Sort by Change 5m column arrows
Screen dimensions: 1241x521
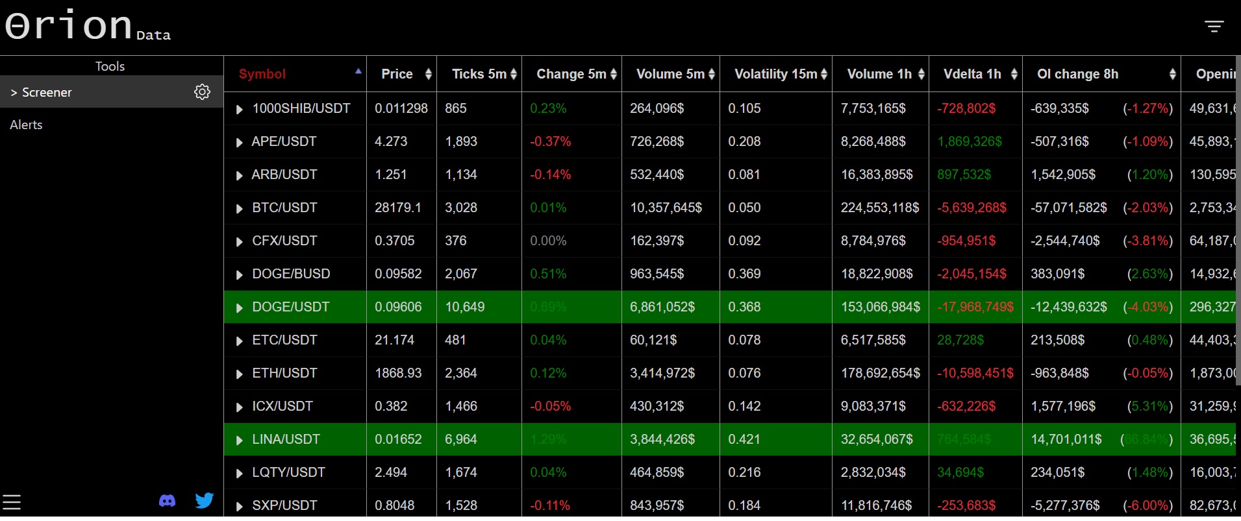tap(613, 74)
